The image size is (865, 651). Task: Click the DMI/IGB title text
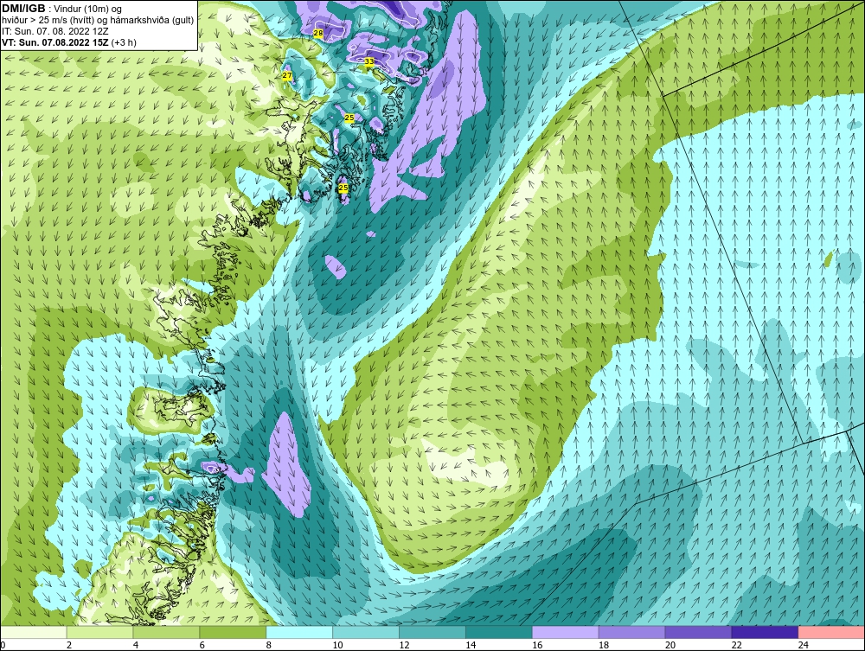click(24, 9)
